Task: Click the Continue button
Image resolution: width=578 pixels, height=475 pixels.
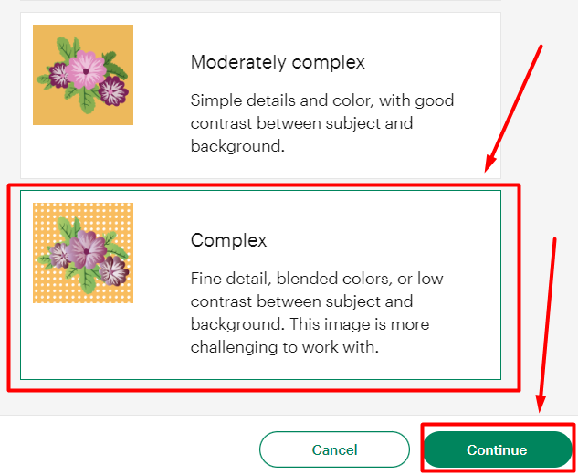Action: pos(498,449)
